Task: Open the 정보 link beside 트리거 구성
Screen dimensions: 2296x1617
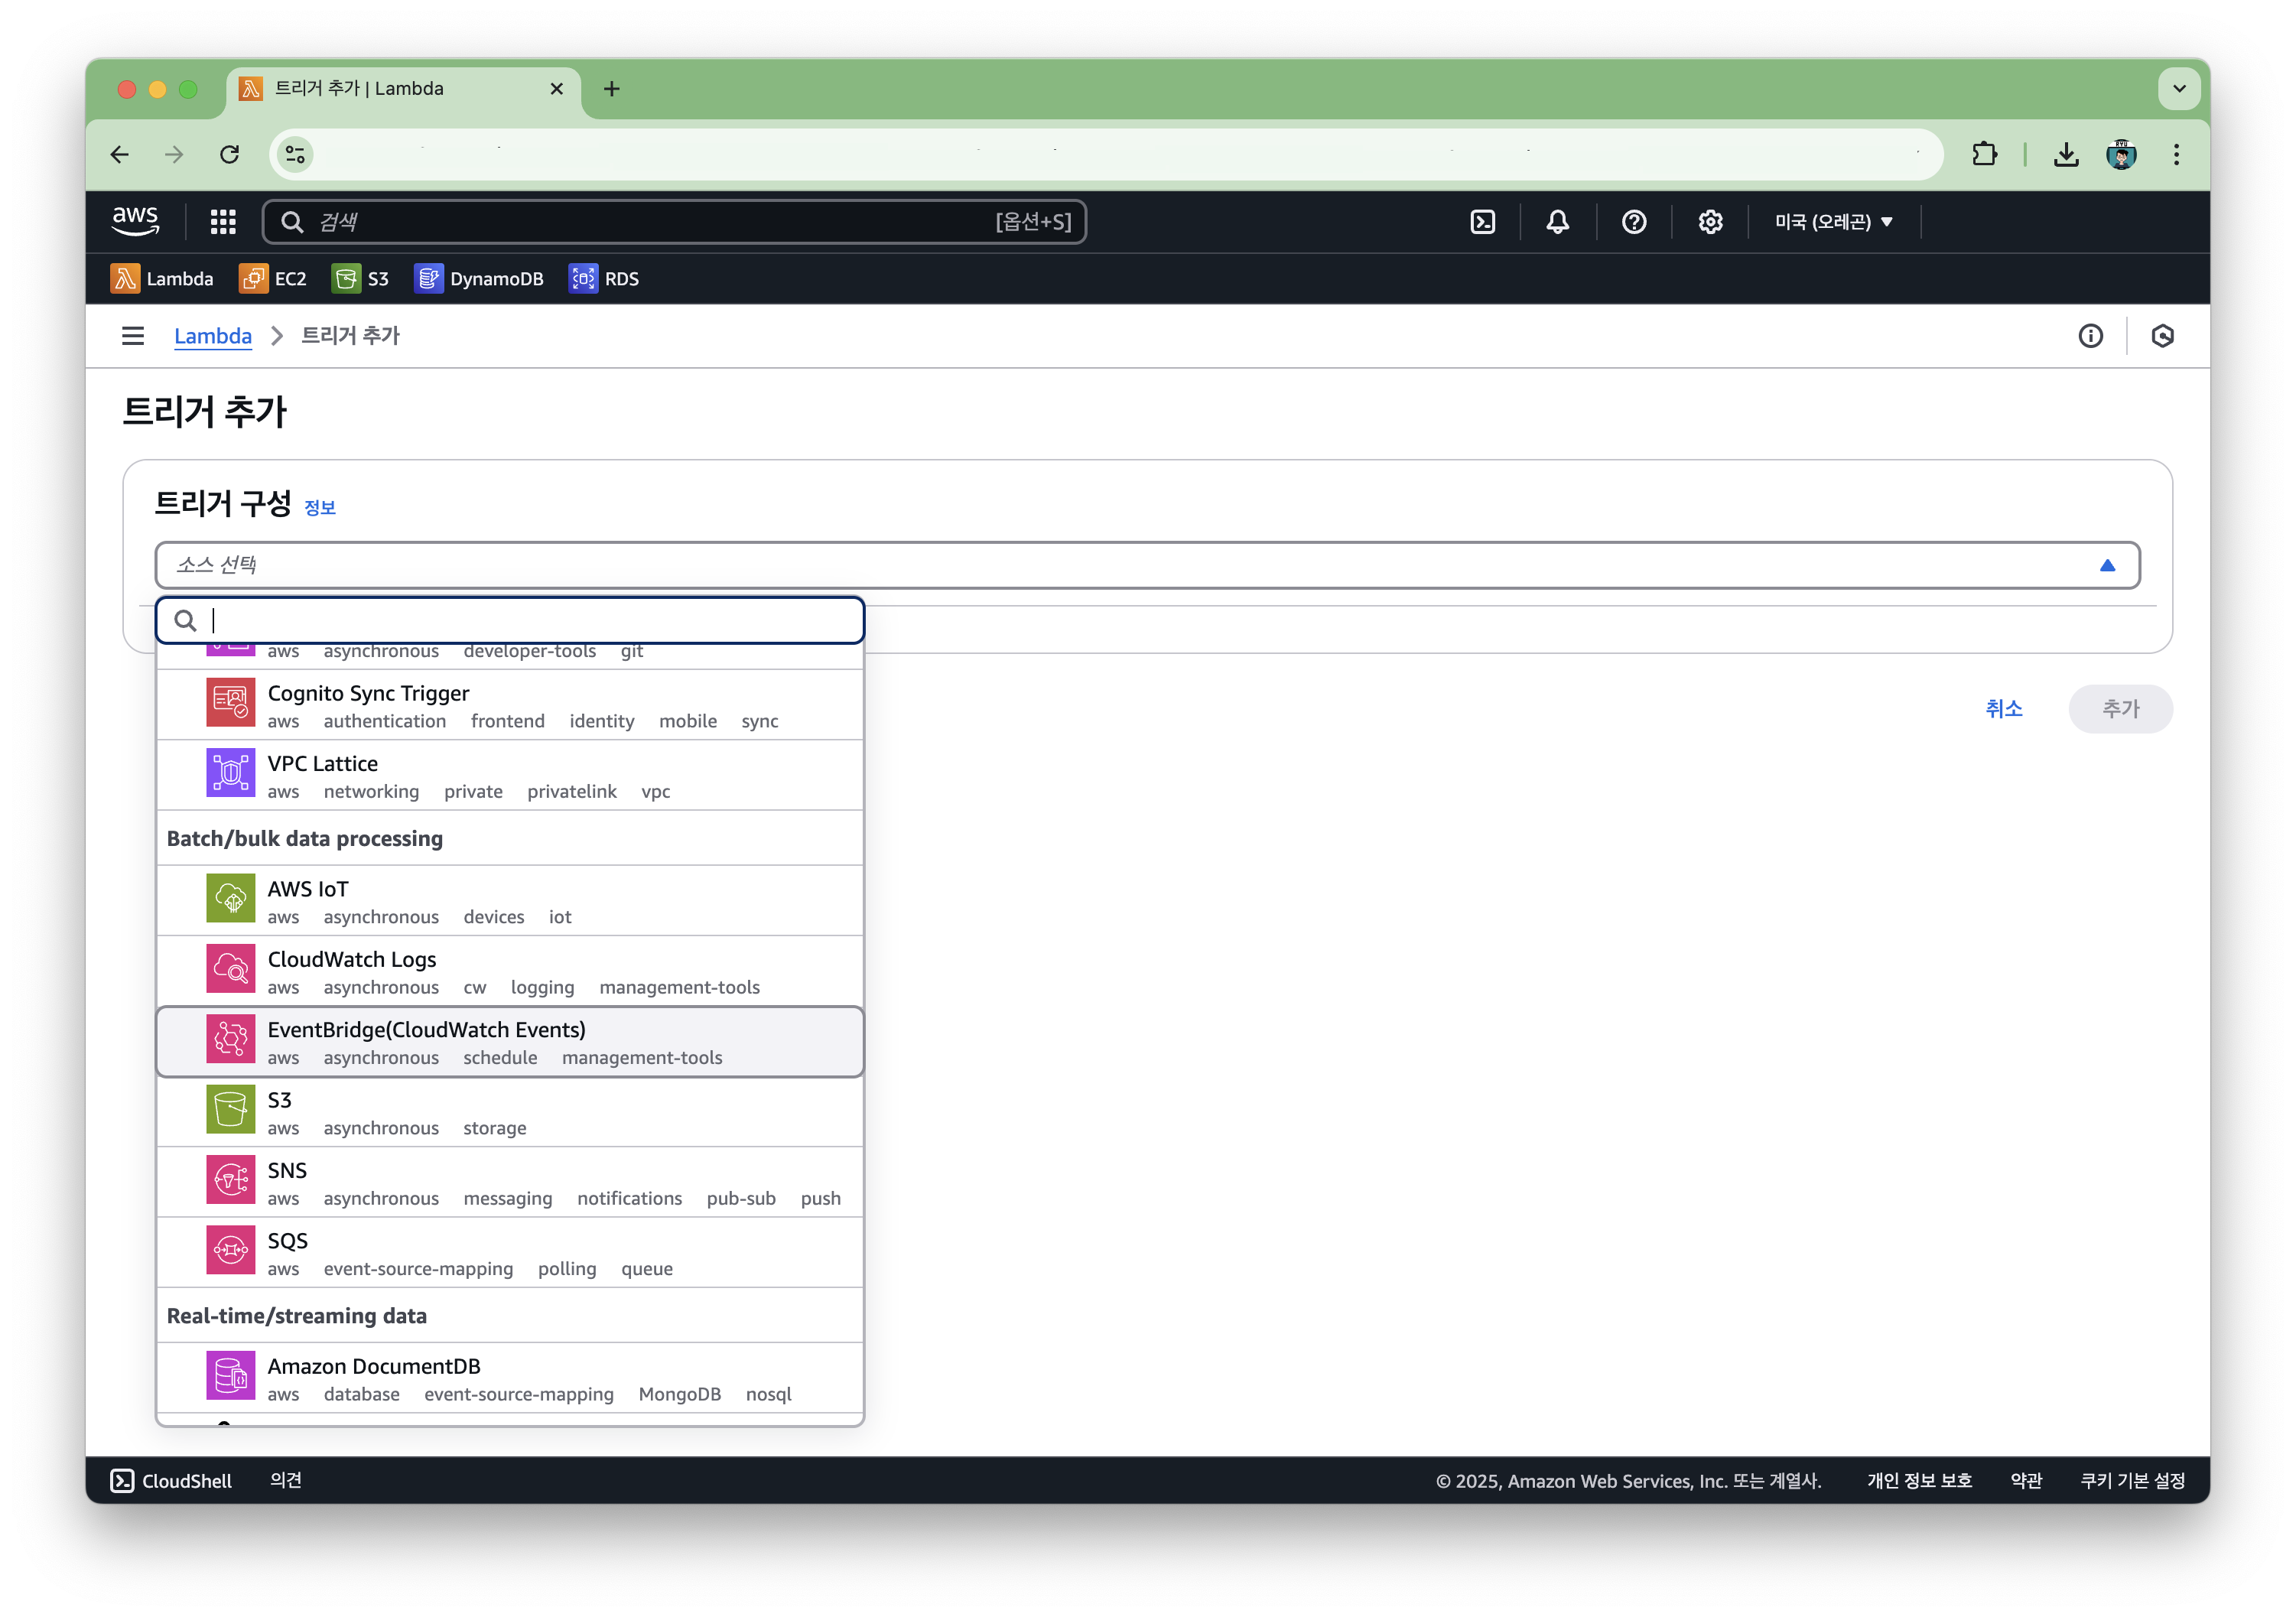Action: pyautogui.click(x=320, y=508)
